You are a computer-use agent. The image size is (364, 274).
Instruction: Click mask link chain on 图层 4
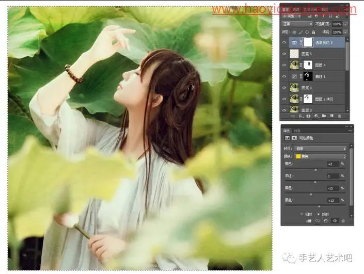[301, 65]
